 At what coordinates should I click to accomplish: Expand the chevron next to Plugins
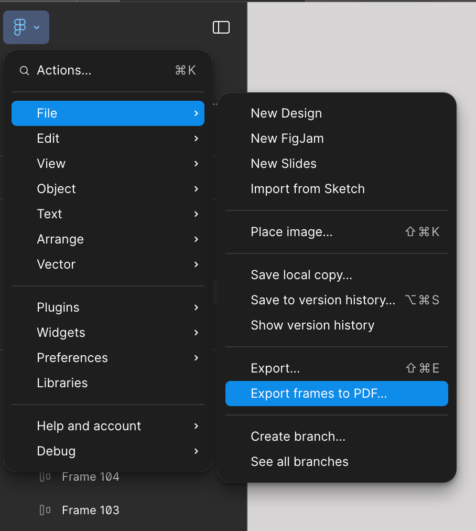pyautogui.click(x=196, y=307)
